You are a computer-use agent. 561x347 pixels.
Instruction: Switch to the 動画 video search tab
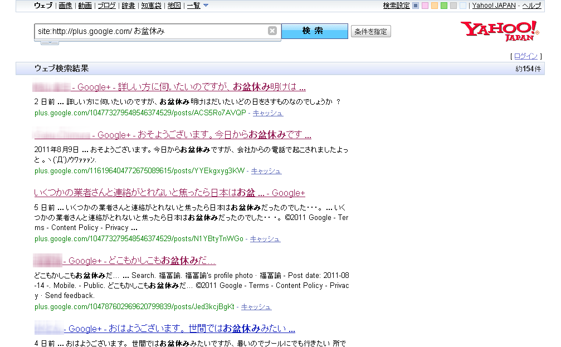coord(85,6)
